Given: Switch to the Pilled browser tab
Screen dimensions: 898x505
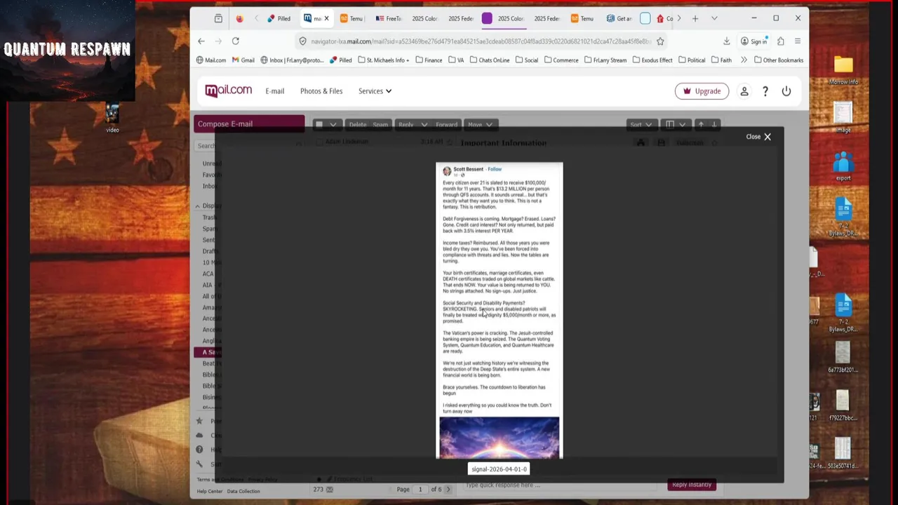Looking at the screenshot, I should click(279, 18).
